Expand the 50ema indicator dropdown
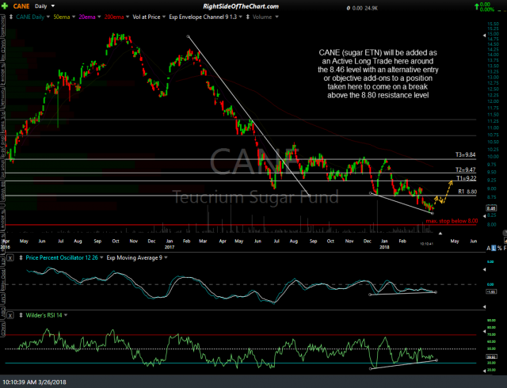The image size is (507, 388). coord(74,17)
